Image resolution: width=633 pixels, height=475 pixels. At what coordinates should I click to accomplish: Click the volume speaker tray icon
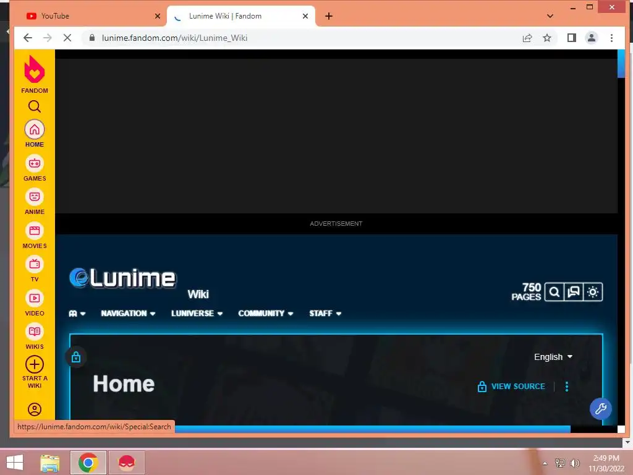point(574,463)
